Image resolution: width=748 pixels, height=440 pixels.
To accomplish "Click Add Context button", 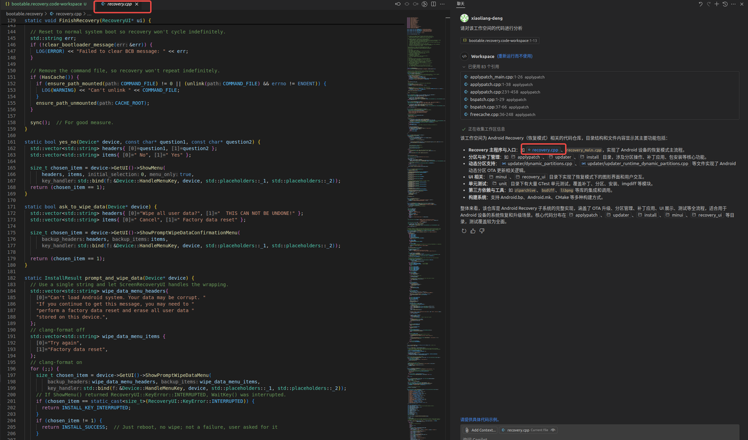I will 480,430.
